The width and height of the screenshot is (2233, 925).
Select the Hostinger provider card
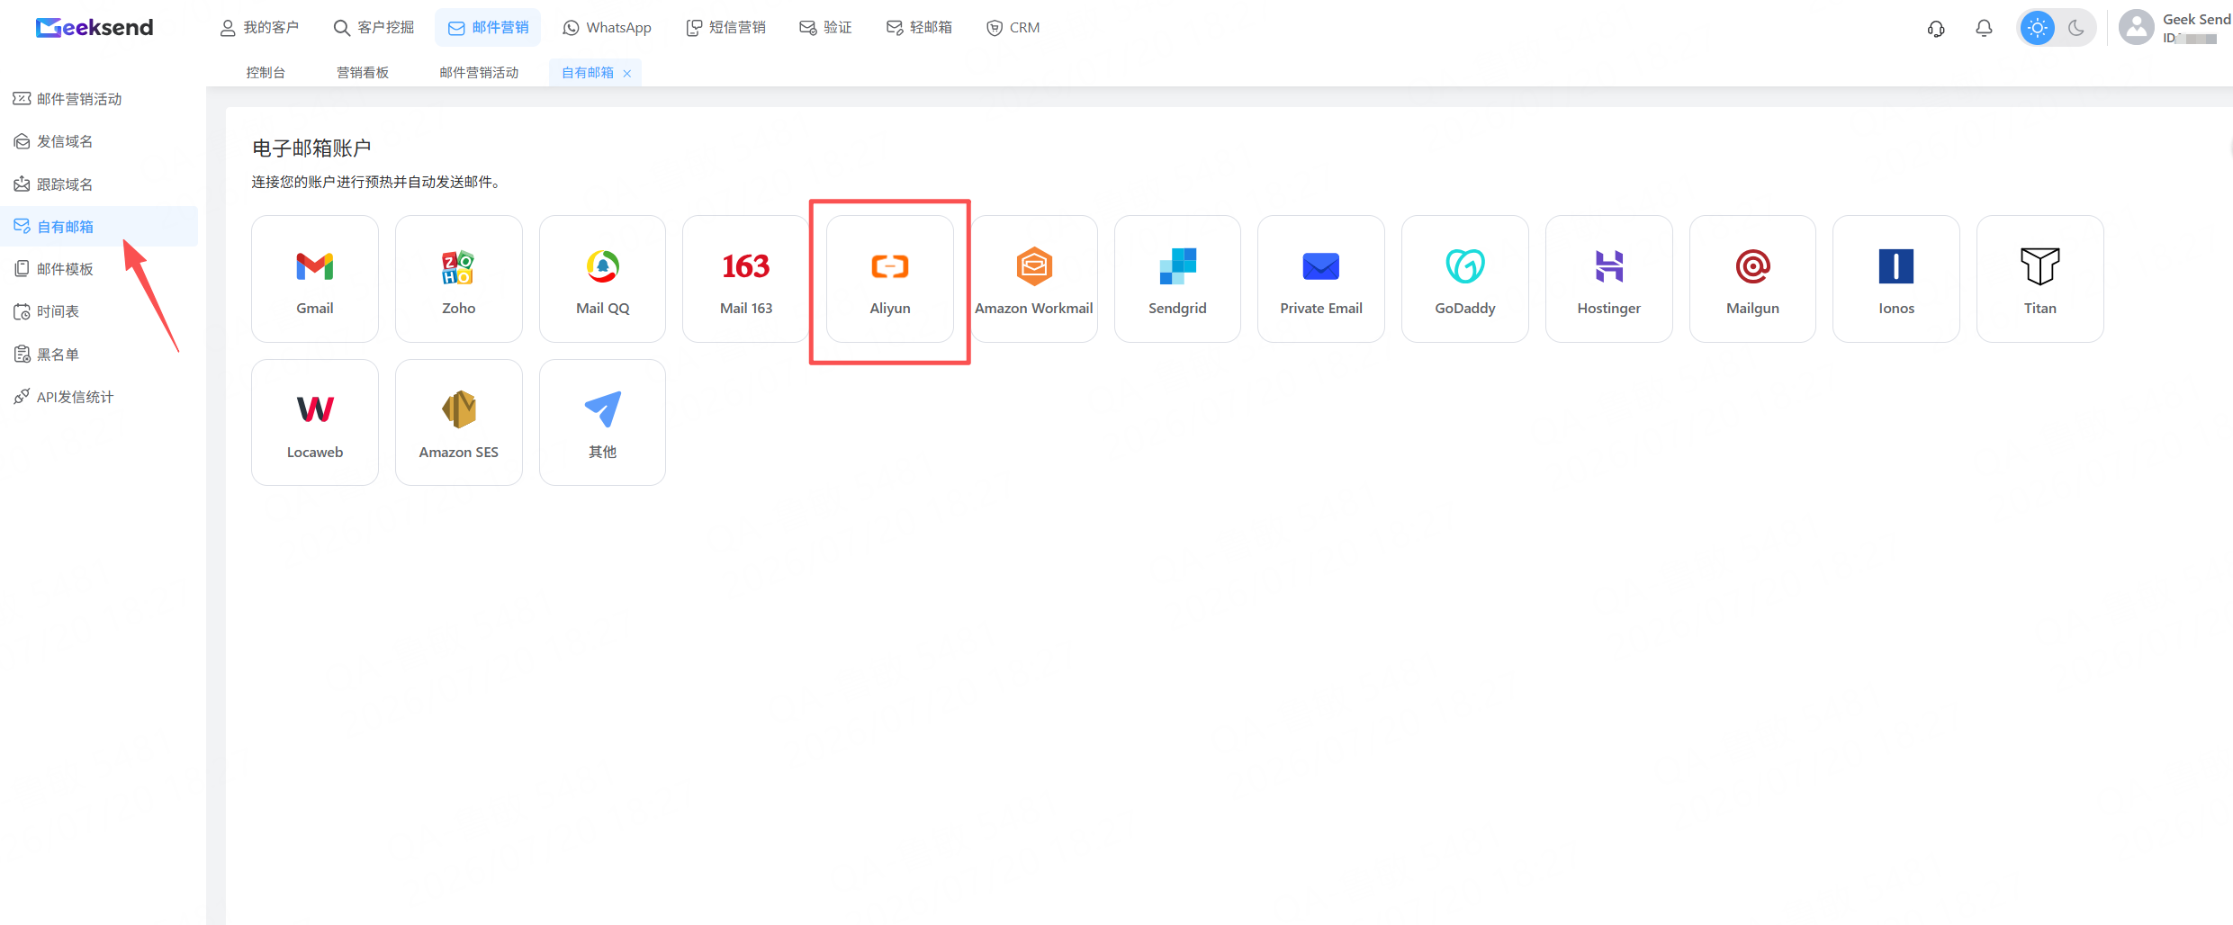[x=1609, y=279]
